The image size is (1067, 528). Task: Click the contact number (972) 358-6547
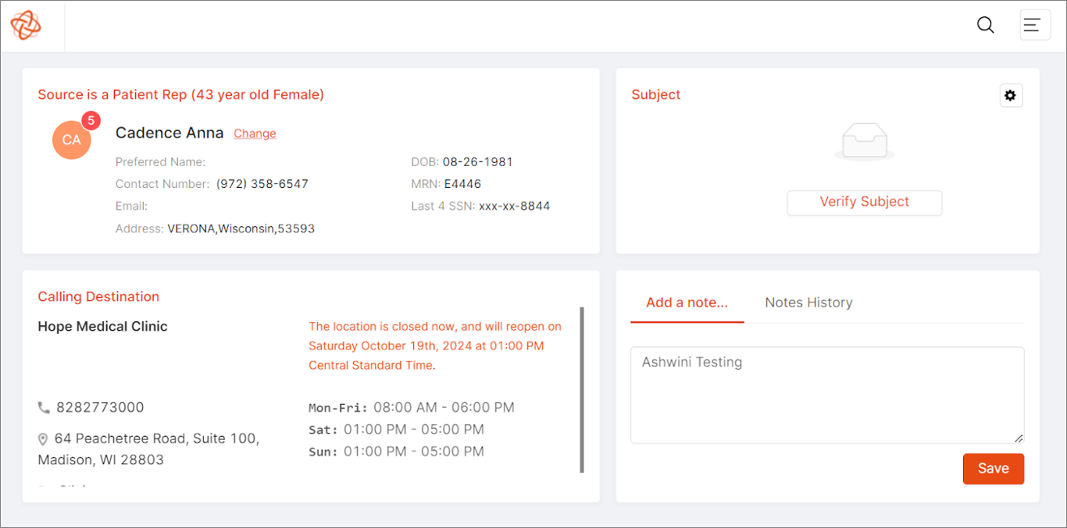[x=262, y=184]
